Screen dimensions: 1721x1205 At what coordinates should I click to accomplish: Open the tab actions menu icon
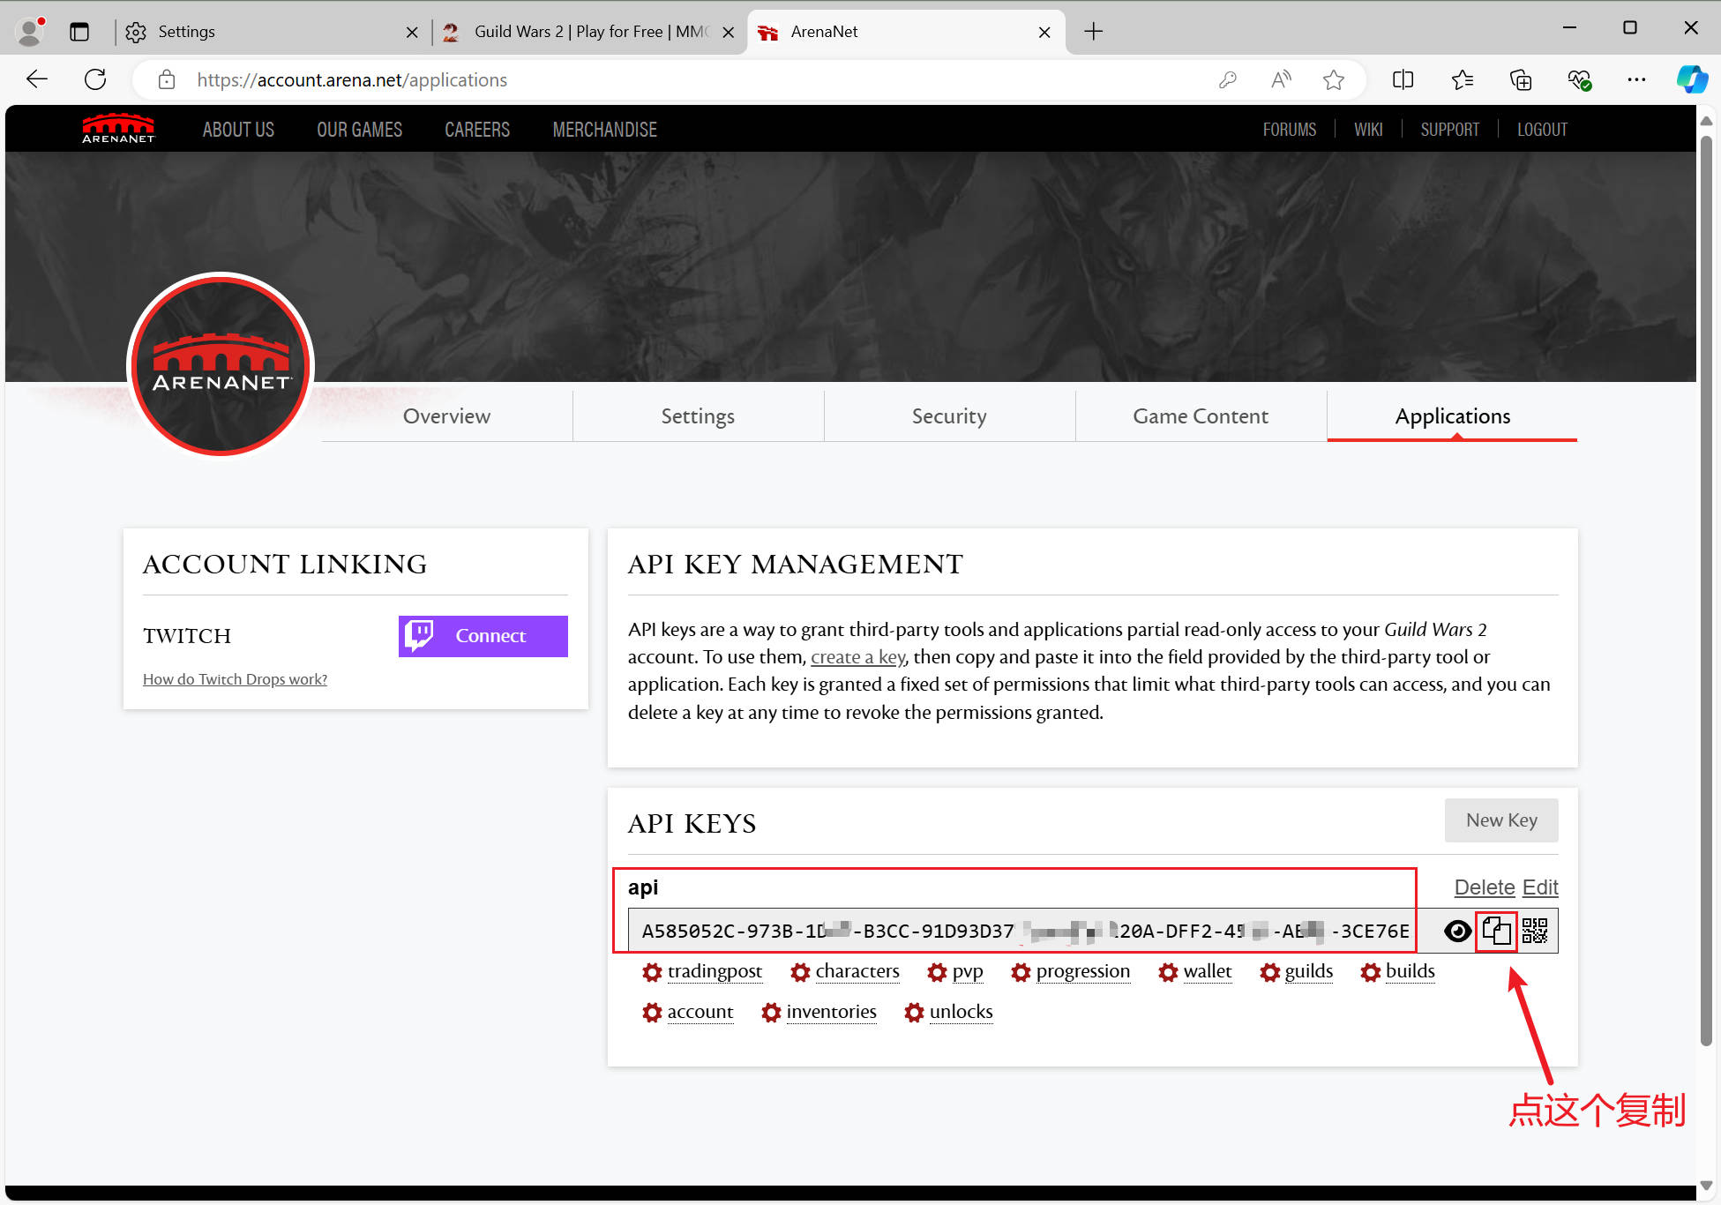point(79,32)
